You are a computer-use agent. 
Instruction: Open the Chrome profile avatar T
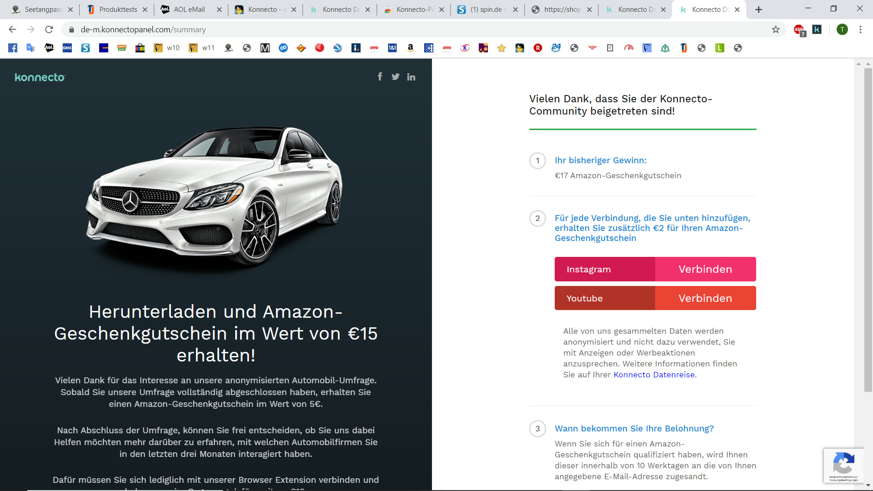tap(842, 30)
